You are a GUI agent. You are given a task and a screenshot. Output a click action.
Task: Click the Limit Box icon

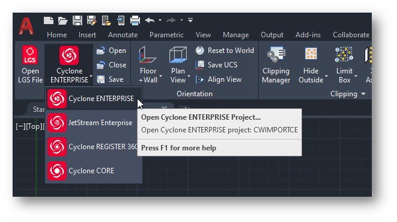[x=344, y=54]
